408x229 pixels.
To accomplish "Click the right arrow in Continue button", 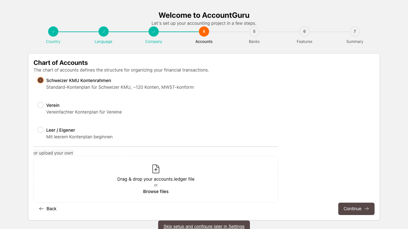I will point(367,209).
